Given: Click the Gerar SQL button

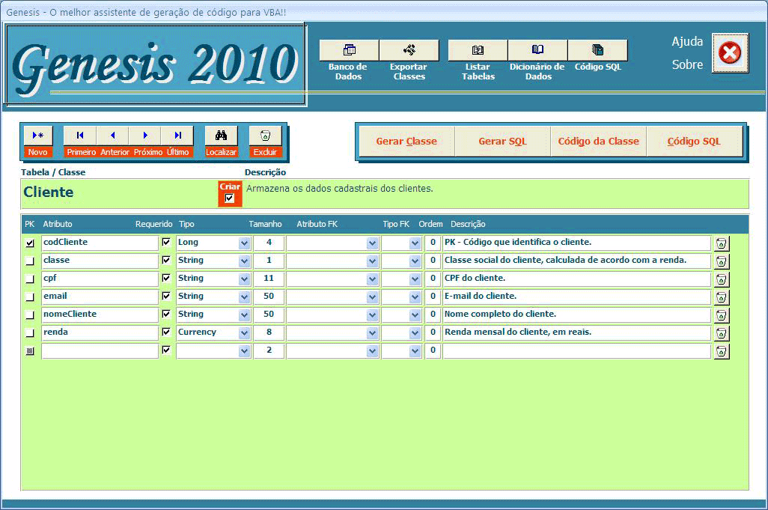Looking at the screenshot, I should (x=502, y=142).
